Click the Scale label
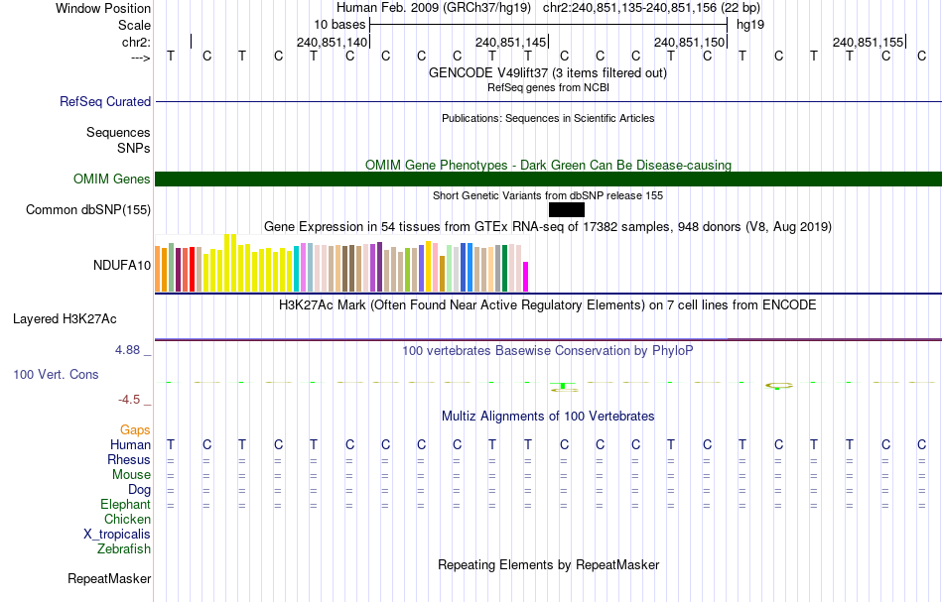The image size is (943, 602). click(135, 25)
